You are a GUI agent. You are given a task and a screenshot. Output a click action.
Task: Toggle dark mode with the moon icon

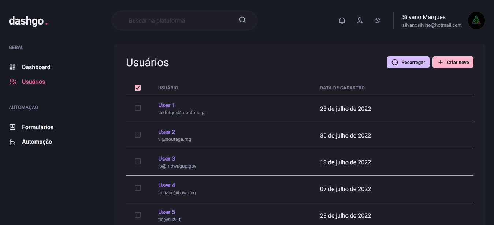tap(377, 20)
